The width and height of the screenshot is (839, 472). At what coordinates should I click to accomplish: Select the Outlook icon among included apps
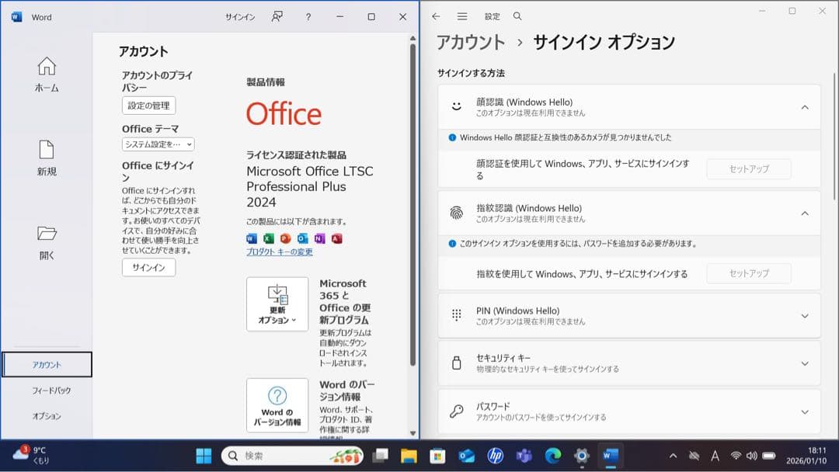click(x=303, y=238)
